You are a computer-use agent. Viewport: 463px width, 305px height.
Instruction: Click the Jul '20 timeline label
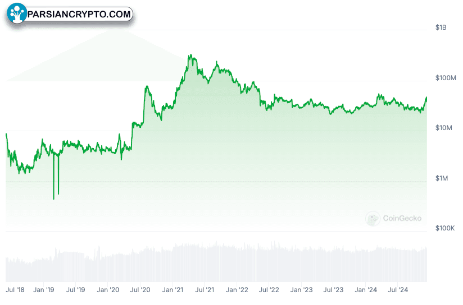pos(140,290)
